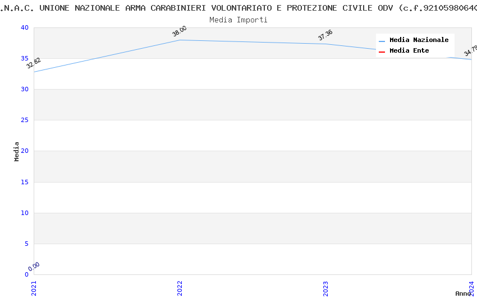Click the chart title mentioning CARABINIERI VOLONTARIATO

pos(238,8)
